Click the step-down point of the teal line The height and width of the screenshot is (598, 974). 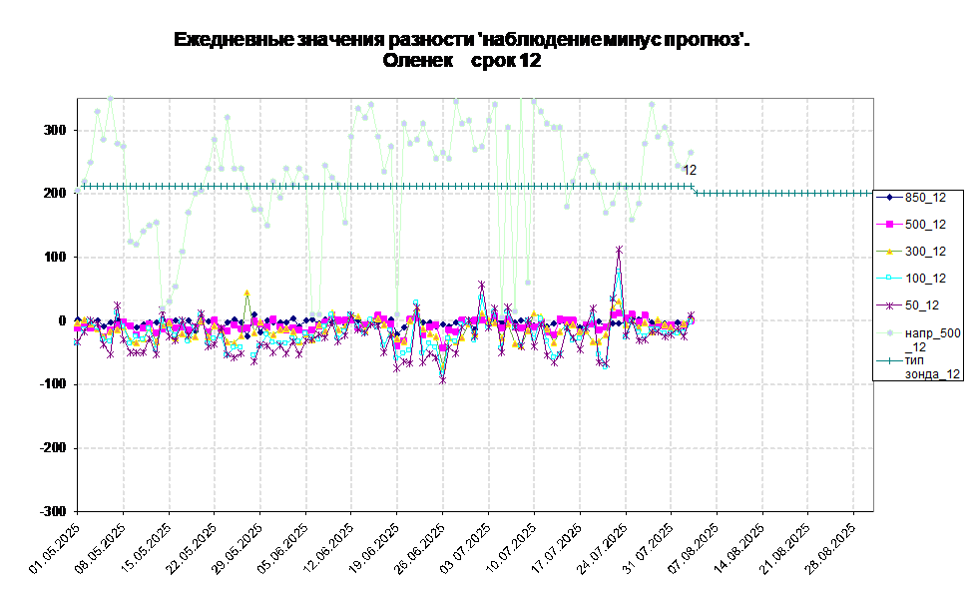(x=695, y=190)
